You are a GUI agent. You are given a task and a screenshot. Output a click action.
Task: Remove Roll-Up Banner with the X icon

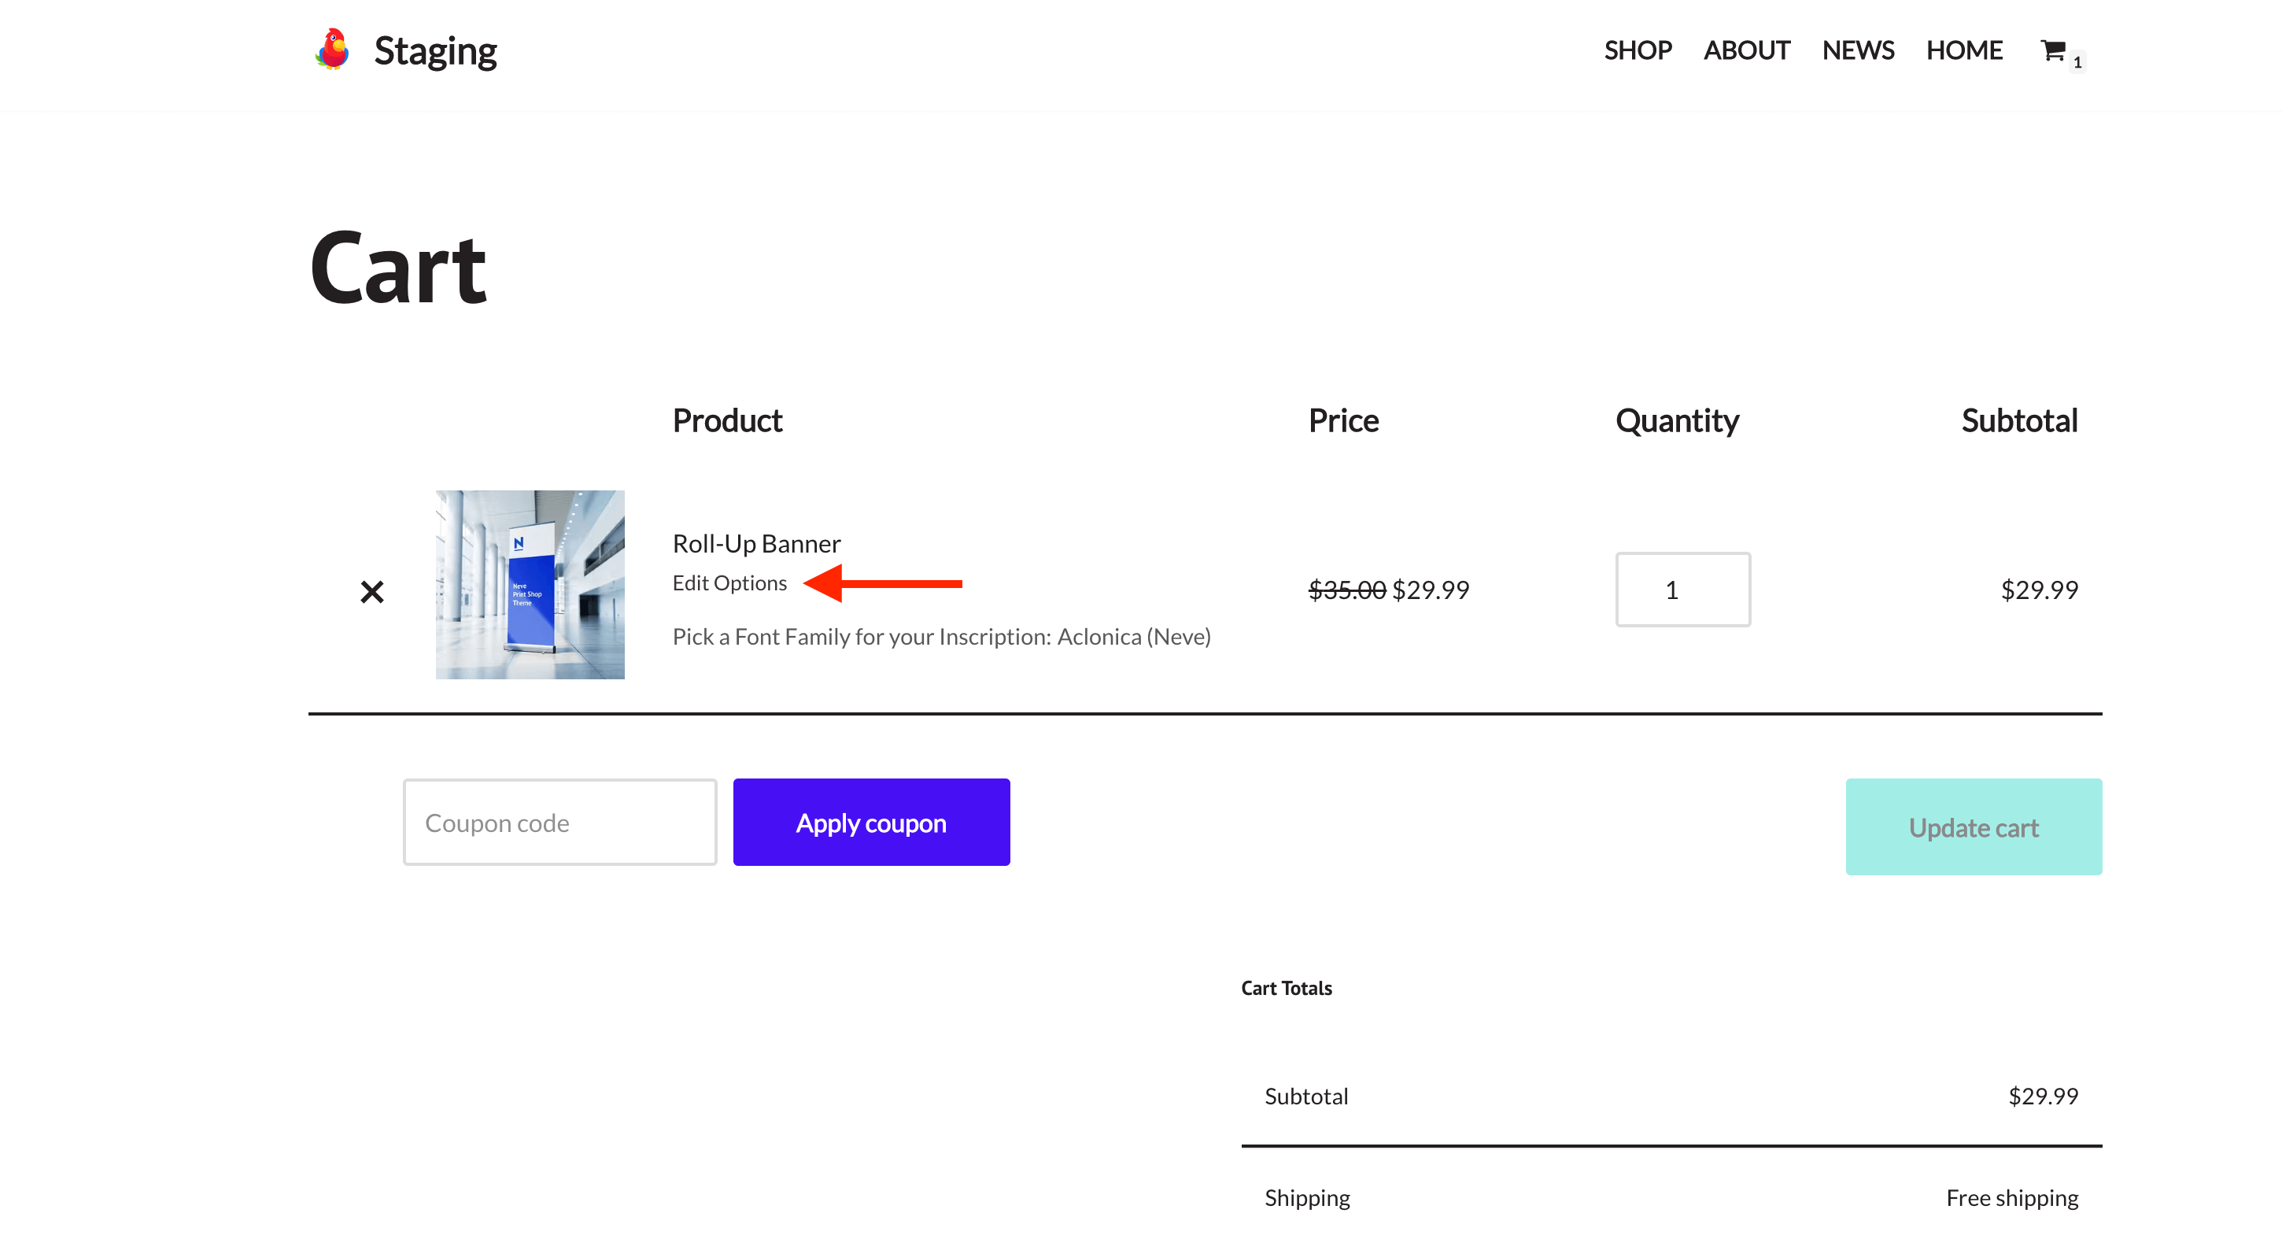point(372,591)
